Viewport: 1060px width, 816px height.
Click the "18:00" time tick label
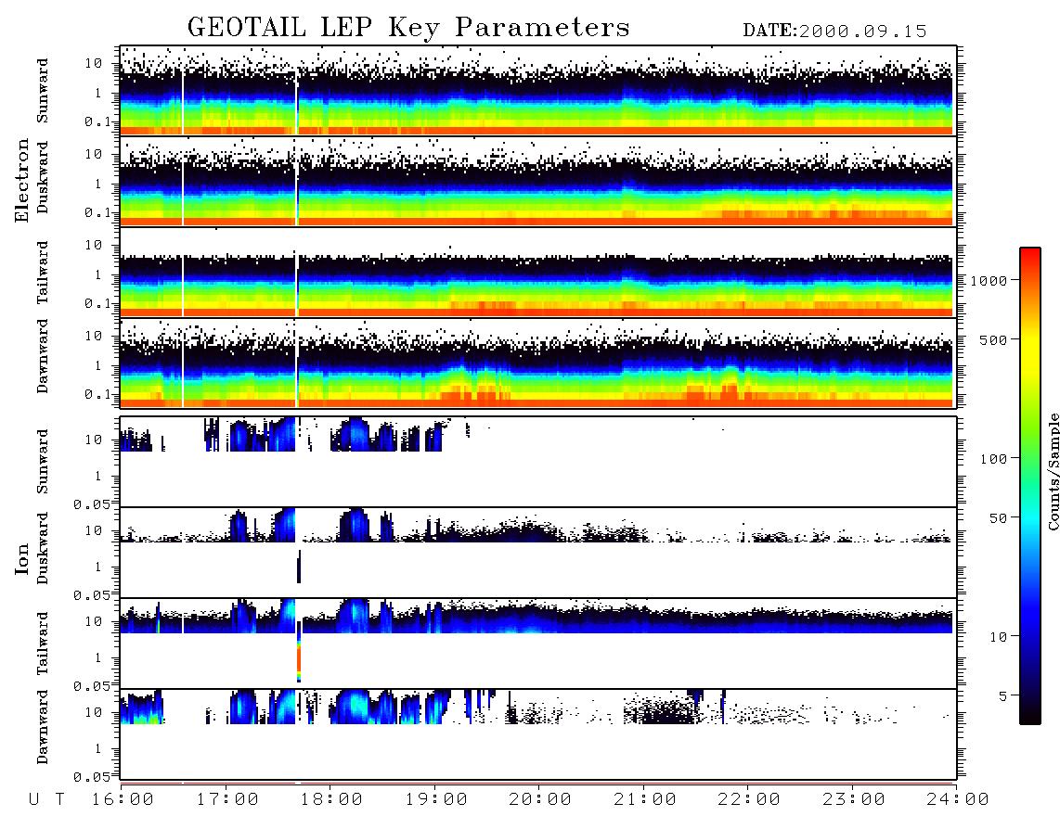pos(331,800)
